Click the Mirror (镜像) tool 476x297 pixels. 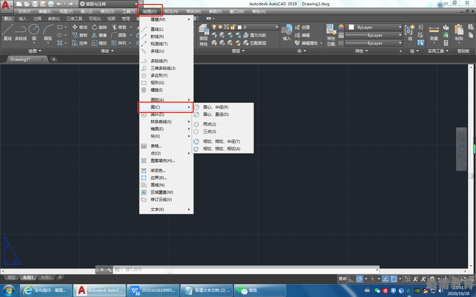(99, 35)
